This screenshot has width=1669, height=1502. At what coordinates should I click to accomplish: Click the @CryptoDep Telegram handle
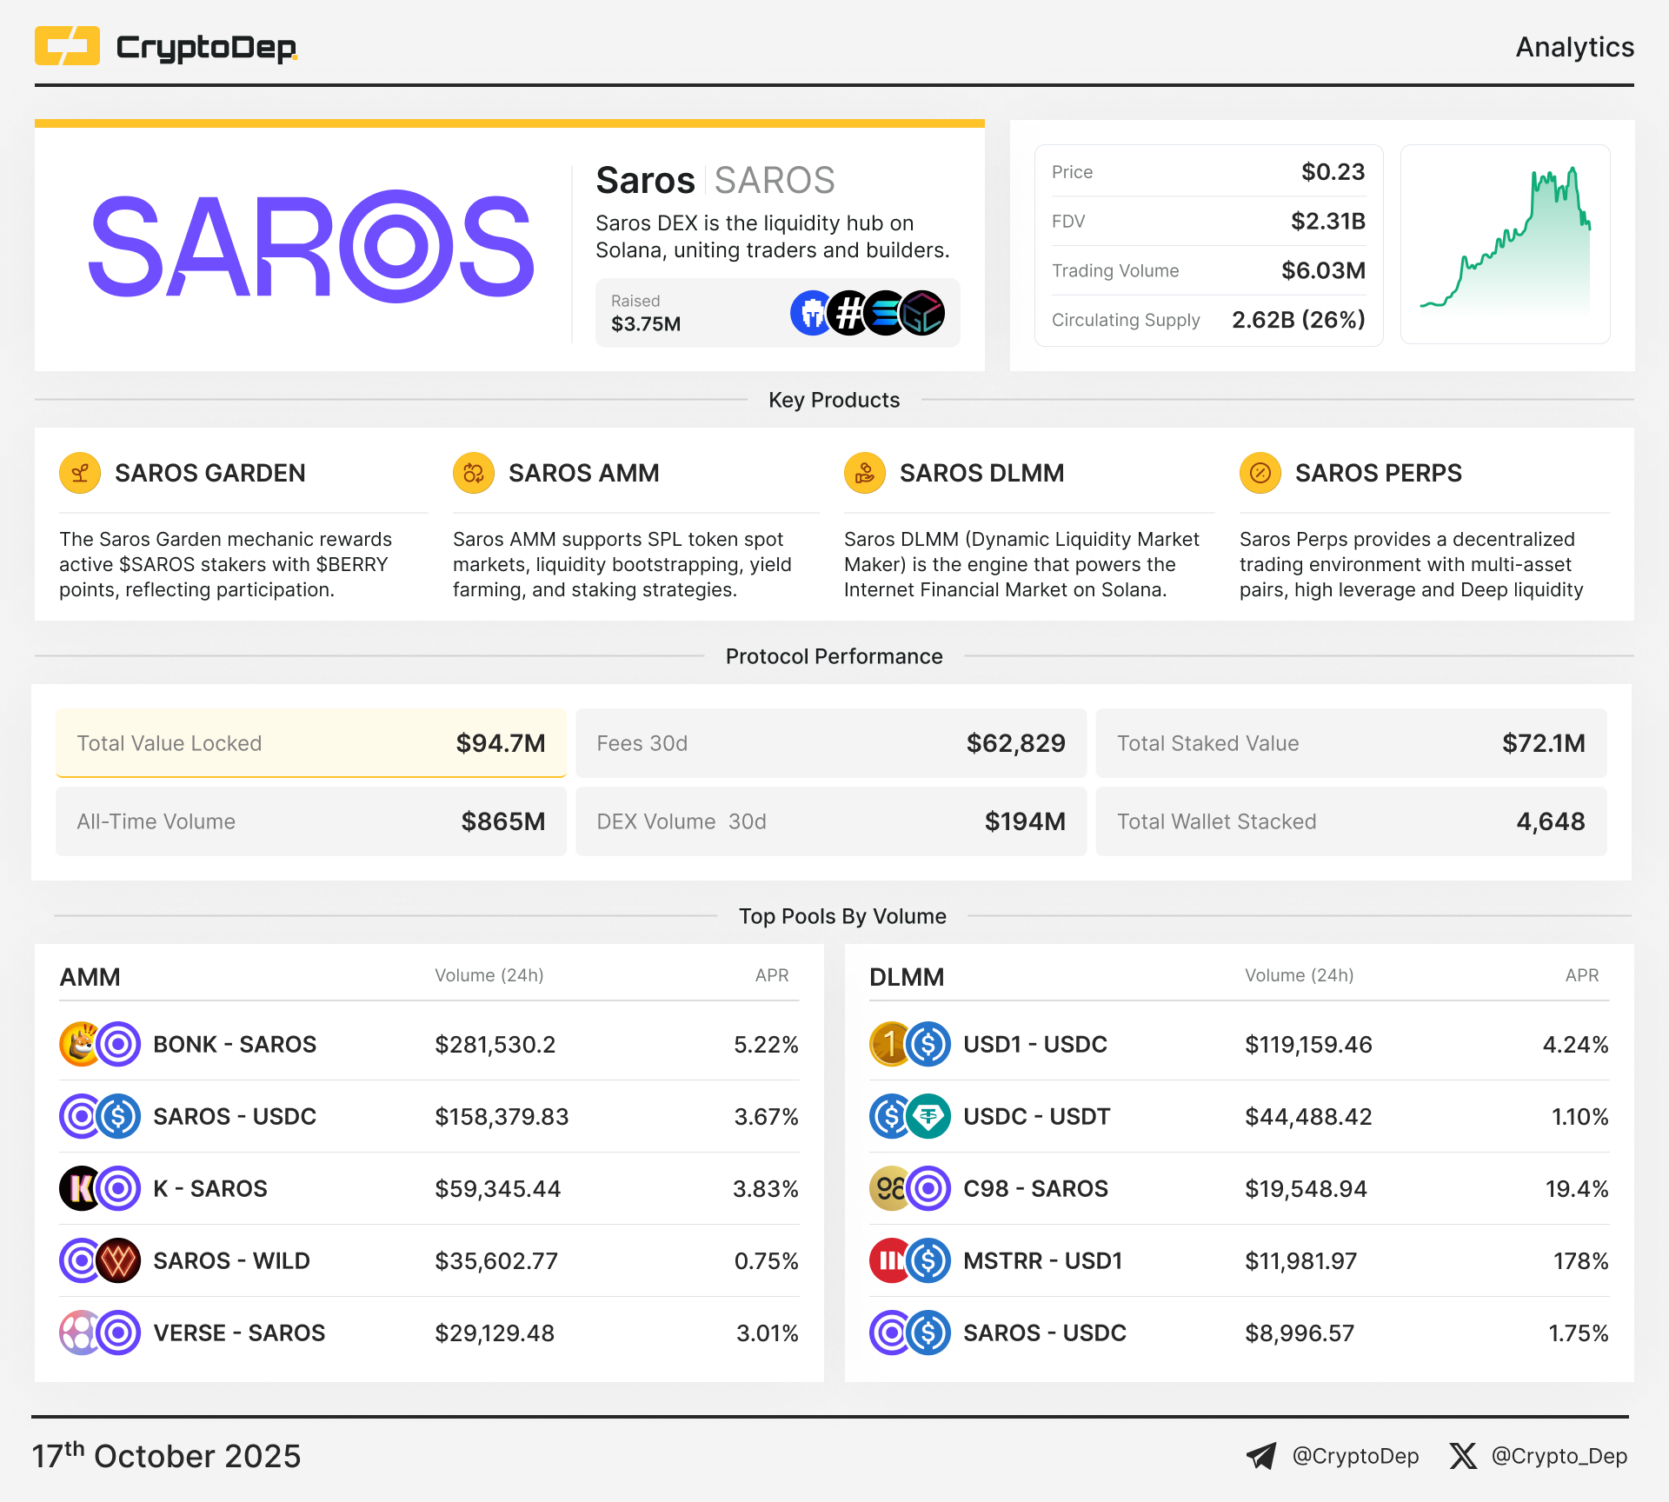click(x=1355, y=1456)
